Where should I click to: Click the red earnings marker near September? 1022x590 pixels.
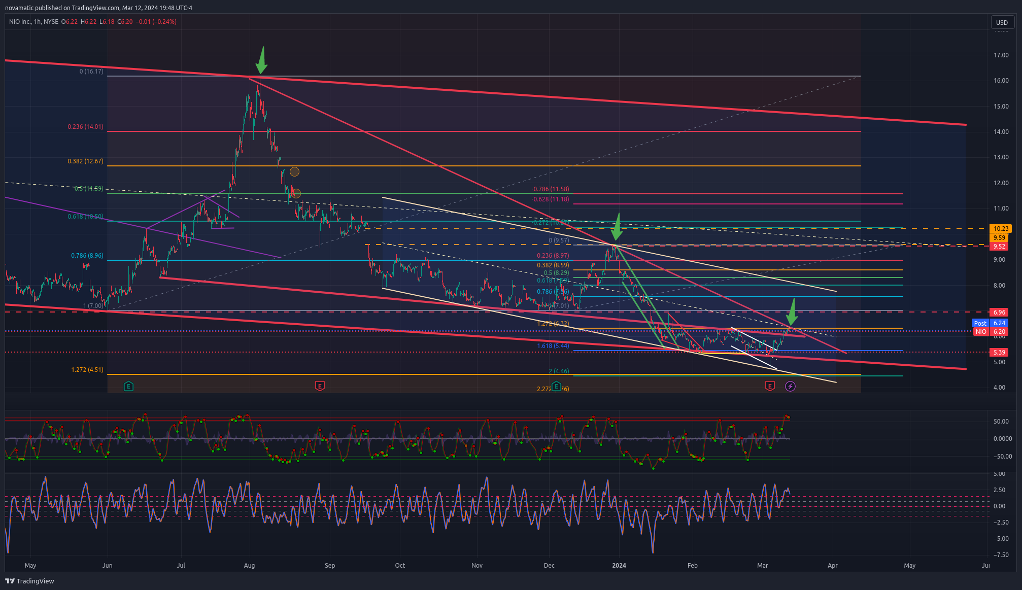tap(320, 387)
